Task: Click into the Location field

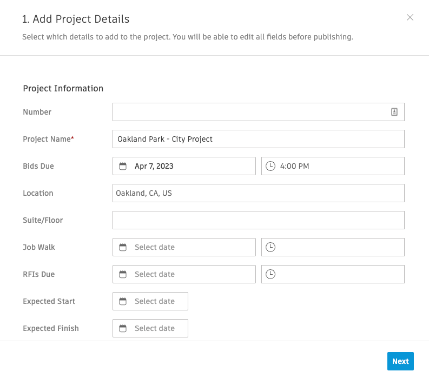Action: (x=258, y=193)
